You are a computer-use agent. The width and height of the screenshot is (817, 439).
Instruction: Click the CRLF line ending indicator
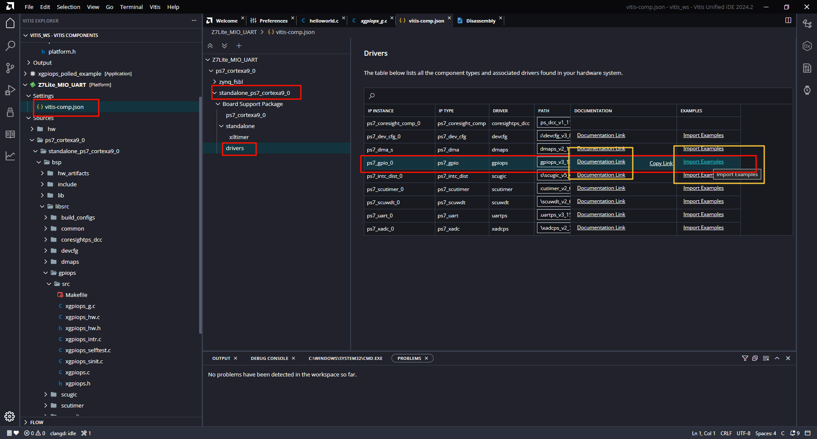click(x=726, y=433)
